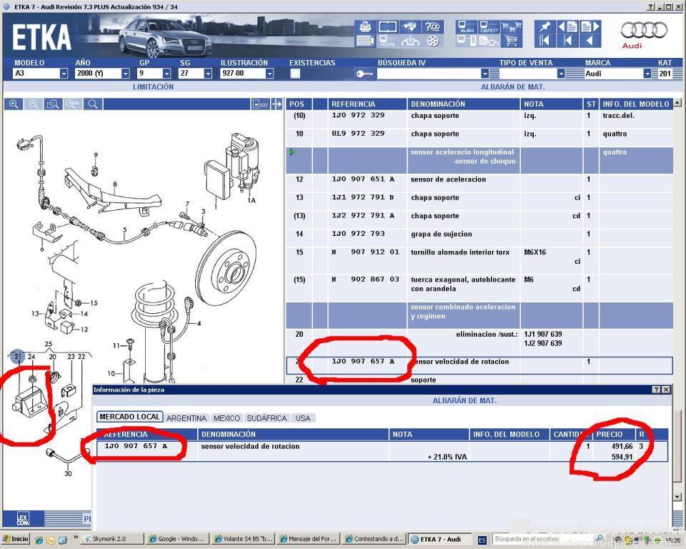Viewport: 686px width, 549px height.
Task: Expand the green triangle on sensor aceleracio row
Action: pyautogui.click(x=292, y=152)
